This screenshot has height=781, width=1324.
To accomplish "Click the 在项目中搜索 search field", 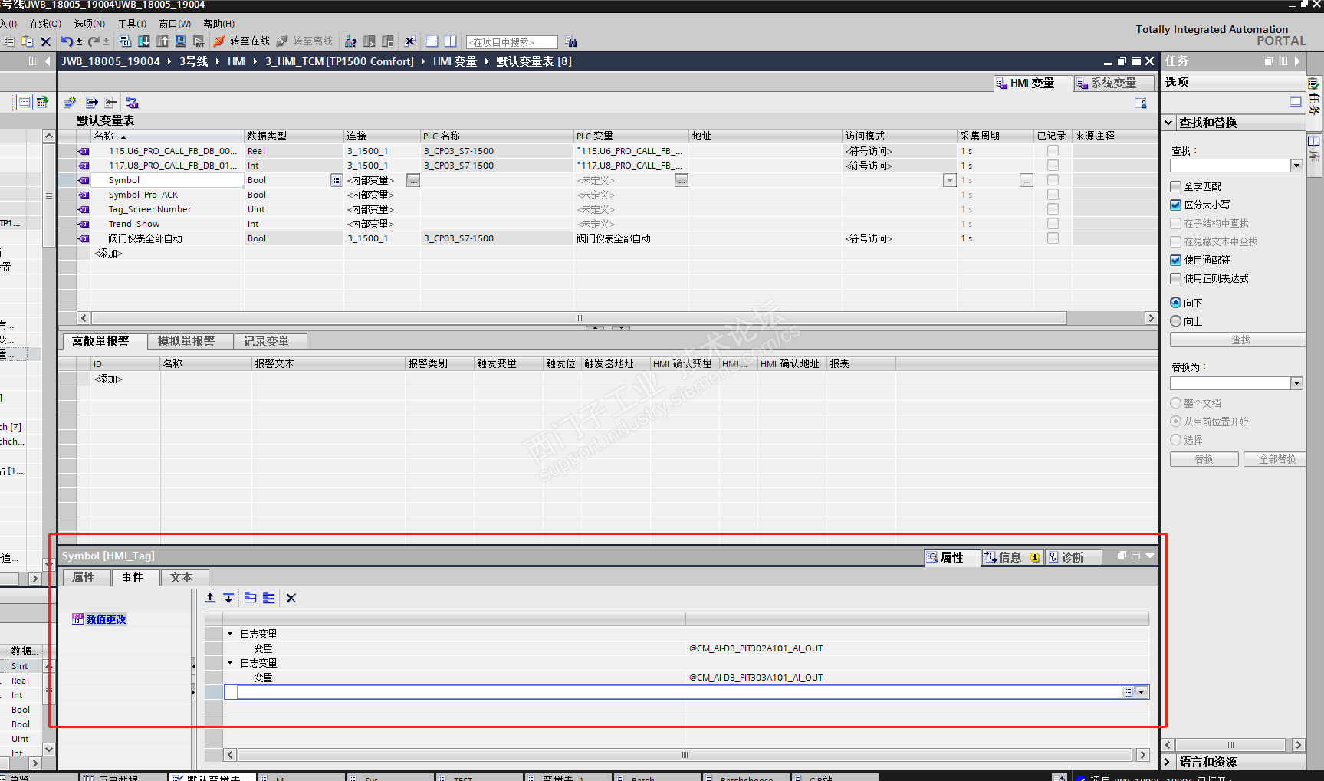I will 511,42.
